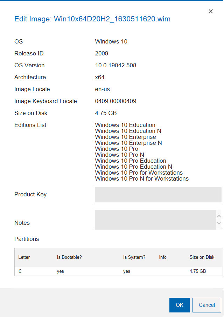Screen dimensions: 224x317
Task: Click into the Product Key field
Action: (x=158, y=195)
